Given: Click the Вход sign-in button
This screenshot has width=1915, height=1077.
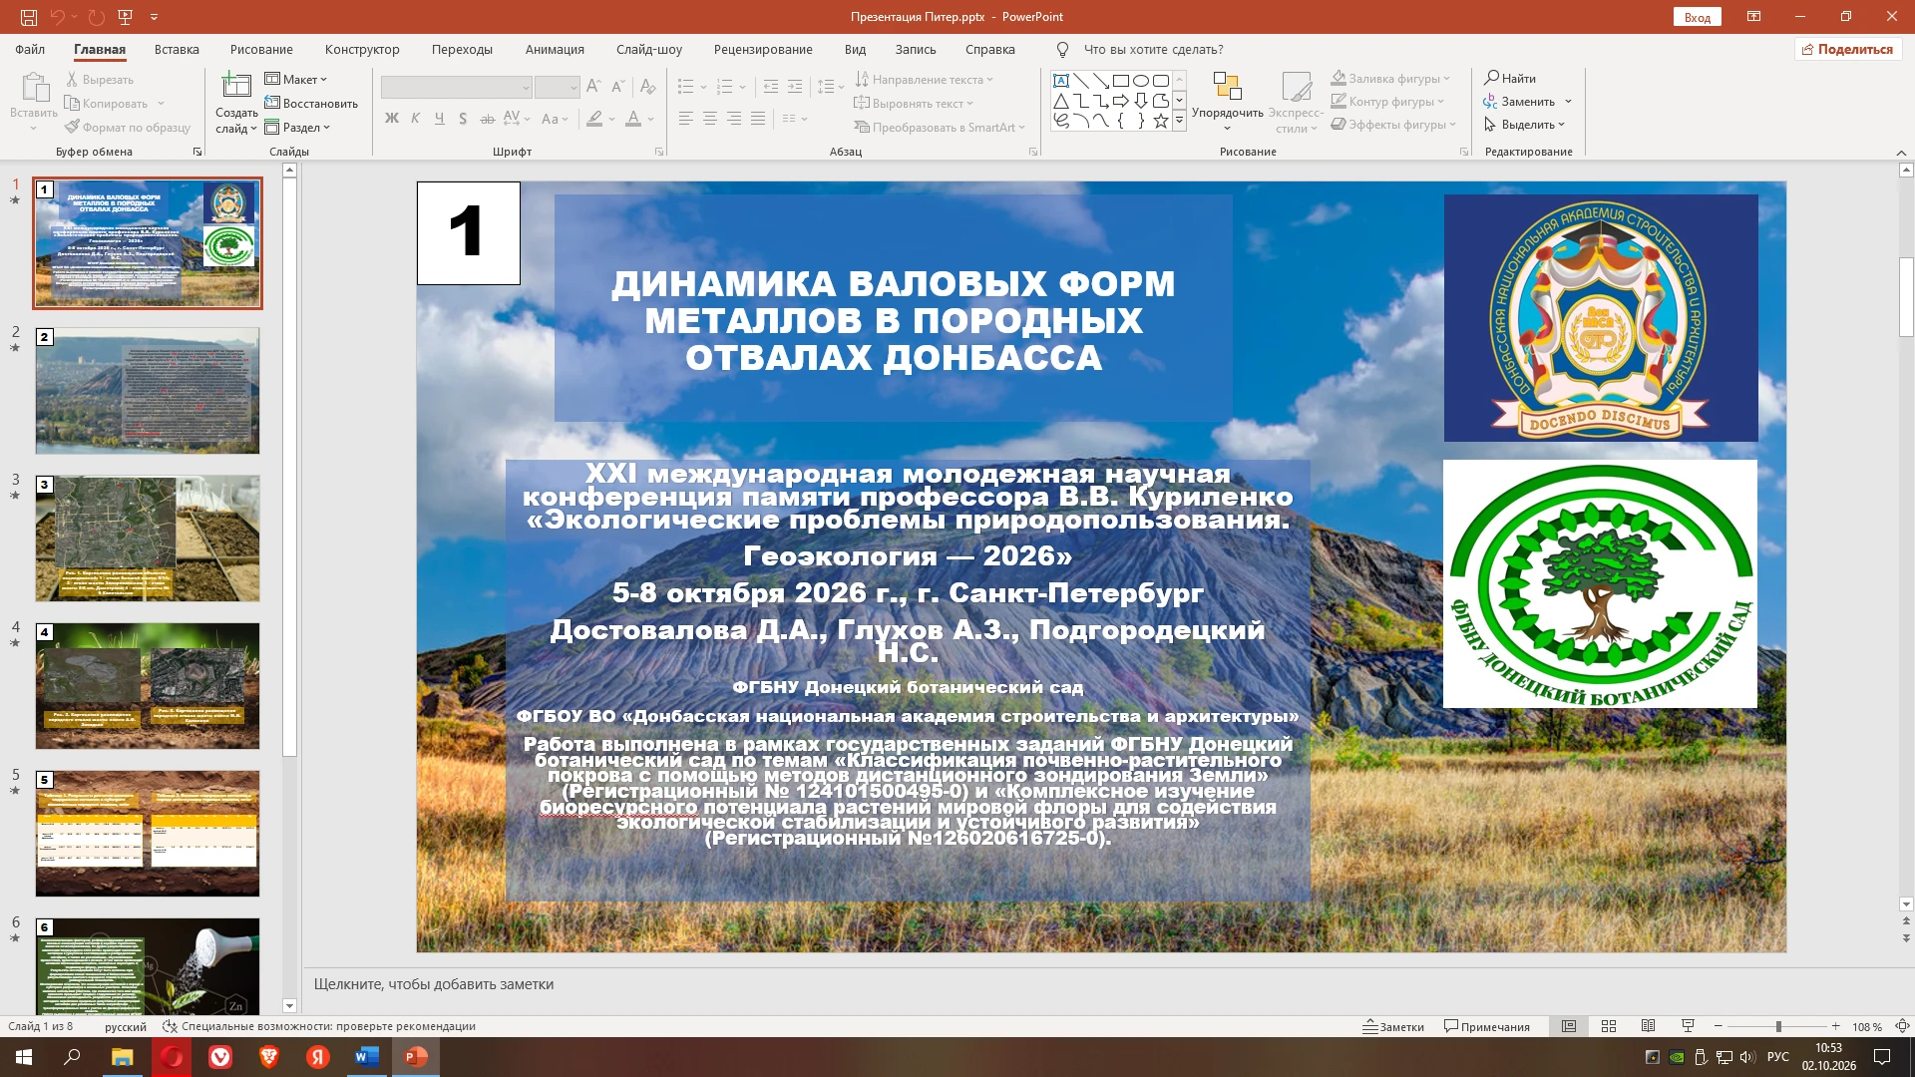Looking at the screenshot, I should 1698,17.
